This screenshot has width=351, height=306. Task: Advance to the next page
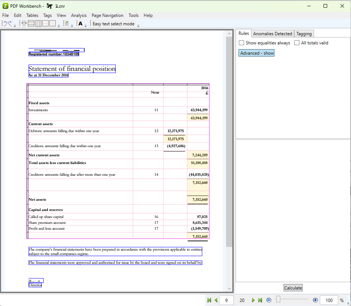click(x=253, y=300)
